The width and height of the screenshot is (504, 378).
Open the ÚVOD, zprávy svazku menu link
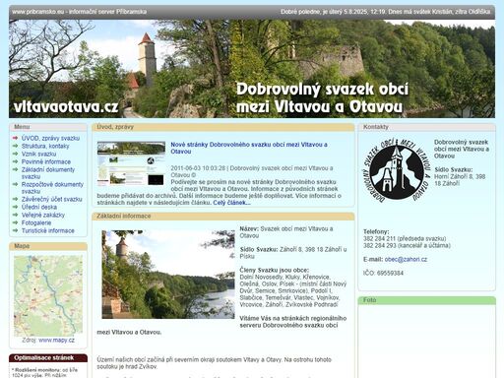click(x=50, y=138)
